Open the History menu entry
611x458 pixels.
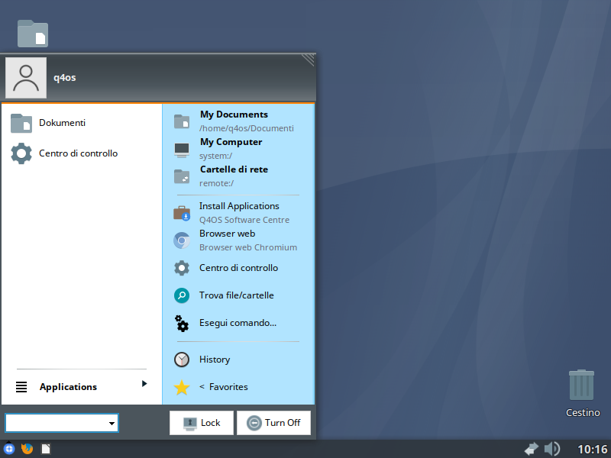click(x=238, y=360)
